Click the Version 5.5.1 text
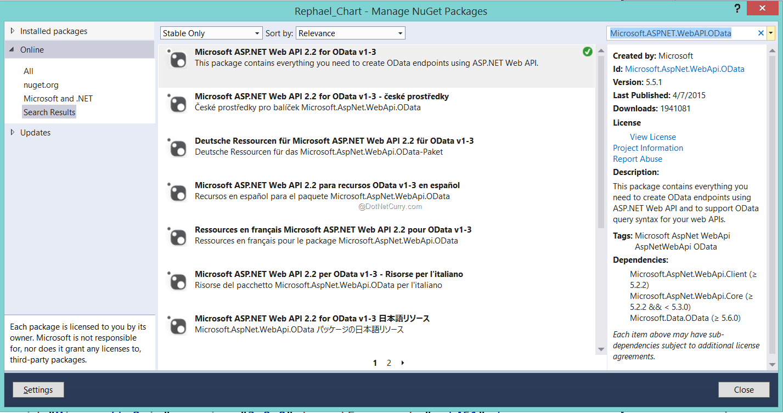The width and height of the screenshot is (783, 413). [x=638, y=82]
